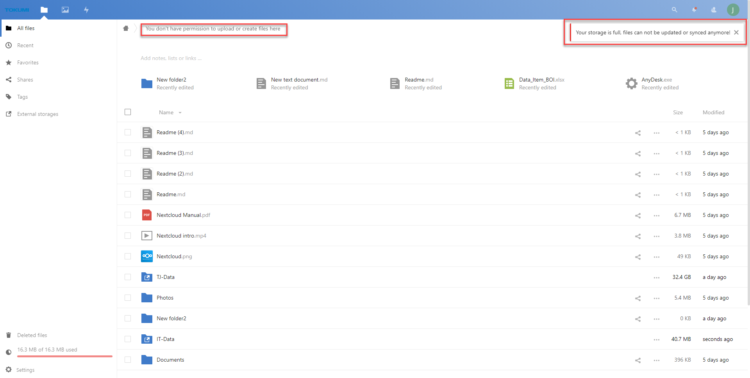Open more actions for Nextcloud intro.mp4
The width and height of the screenshot is (750, 378).
point(656,236)
